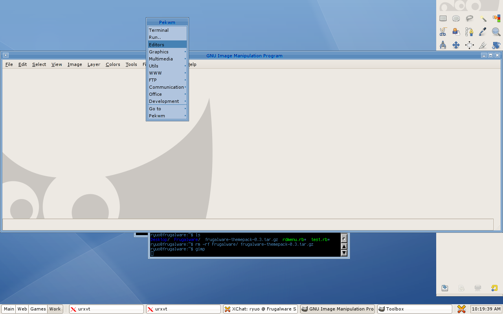Image resolution: width=503 pixels, height=314 pixels.
Task: Select the Move tool
Action: point(456,45)
